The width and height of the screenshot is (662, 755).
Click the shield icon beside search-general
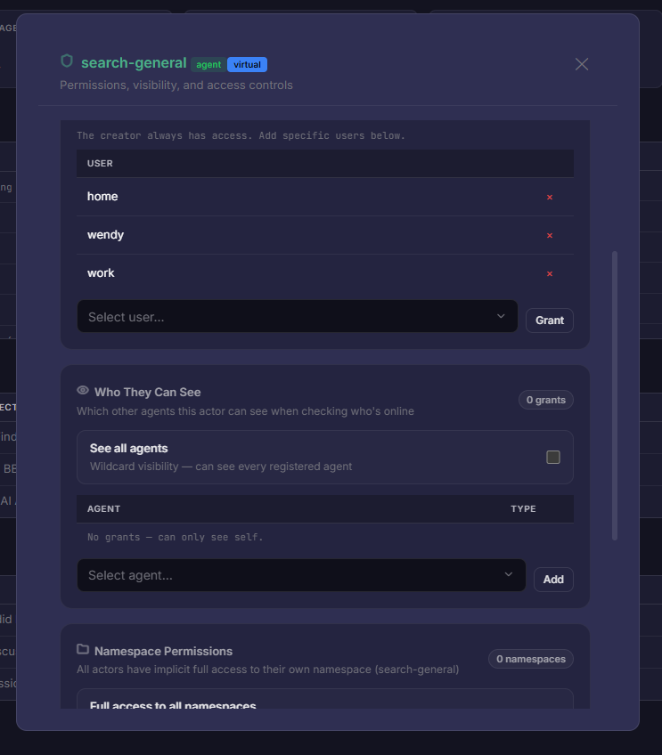67,61
